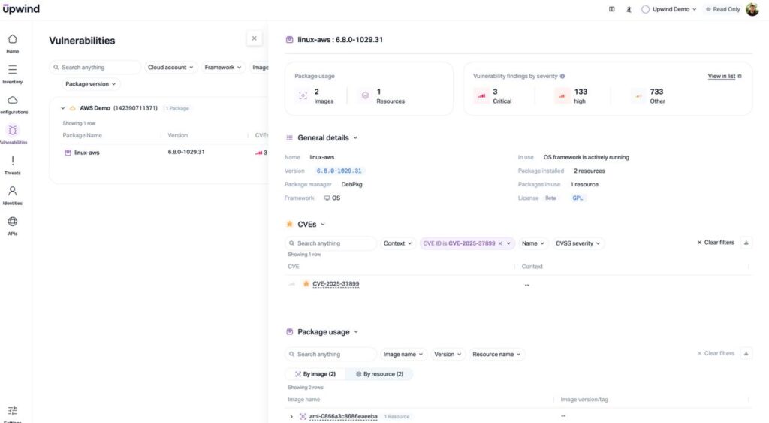
Task: Switch to the By resource (2) tab
Action: [x=379, y=374]
